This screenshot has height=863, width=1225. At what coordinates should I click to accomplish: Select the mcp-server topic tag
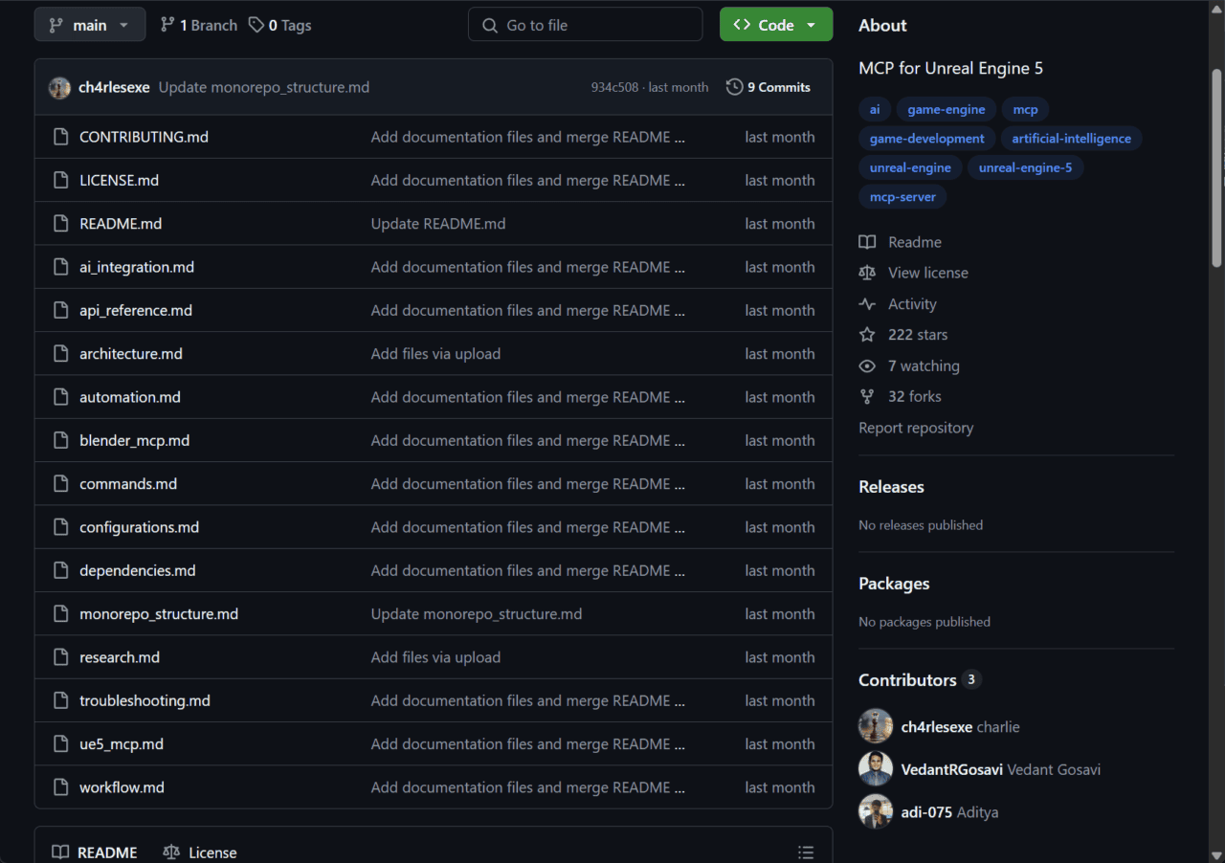[x=903, y=196]
